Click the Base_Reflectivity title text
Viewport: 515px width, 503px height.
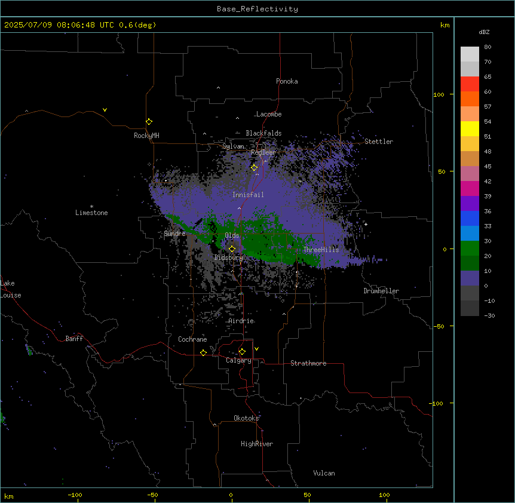click(x=257, y=9)
